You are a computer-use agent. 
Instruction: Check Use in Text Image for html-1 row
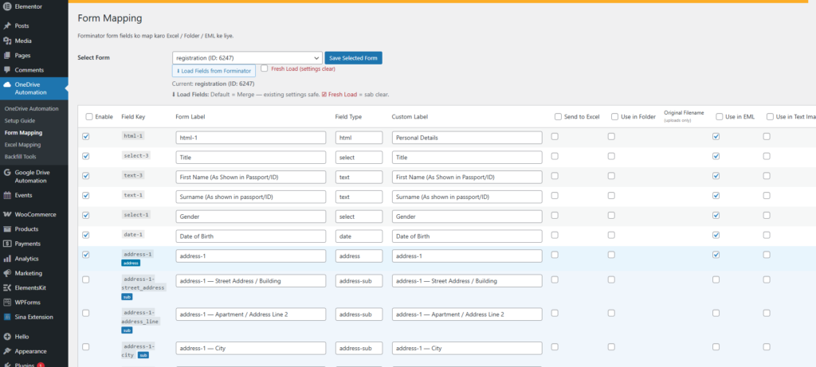(x=767, y=136)
